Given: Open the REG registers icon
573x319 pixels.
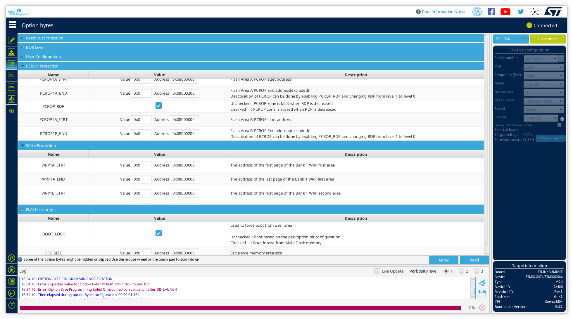Looking at the screenshot, I should 11,111.
